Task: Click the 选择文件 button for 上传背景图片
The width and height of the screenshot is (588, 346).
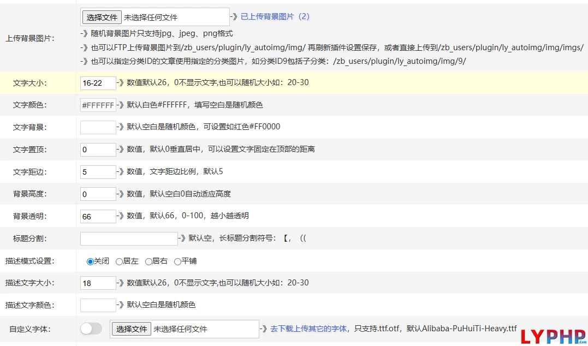Action: 102,17
